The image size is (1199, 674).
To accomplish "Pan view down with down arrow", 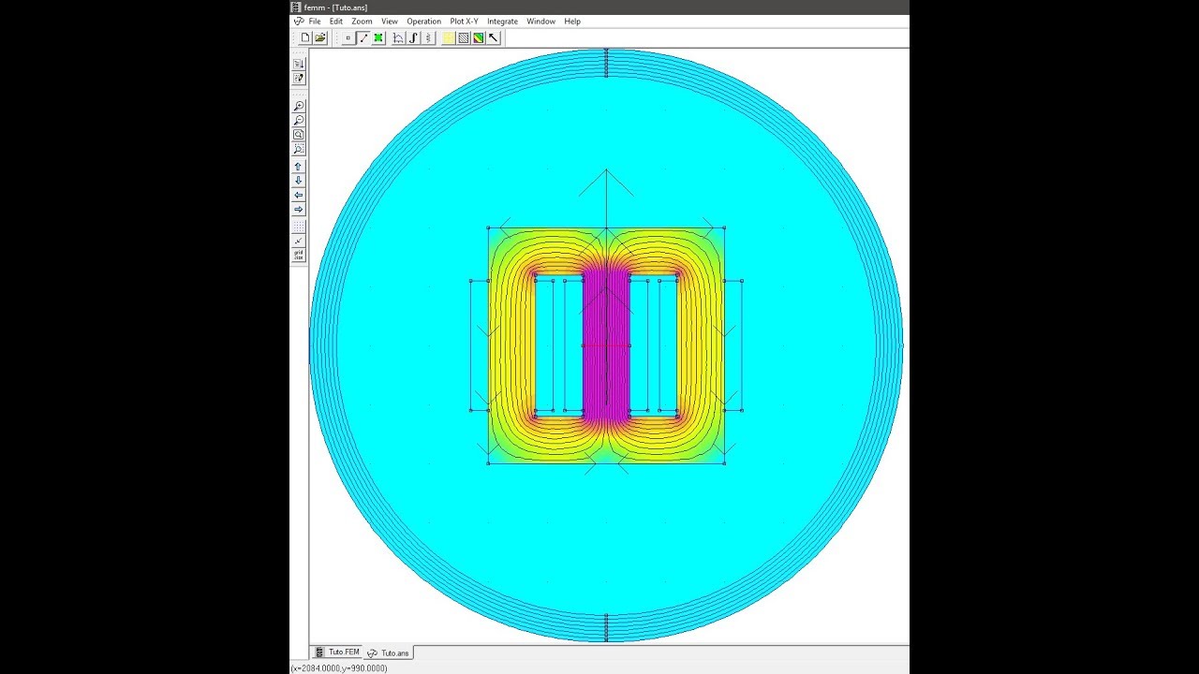I will (x=299, y=181).
